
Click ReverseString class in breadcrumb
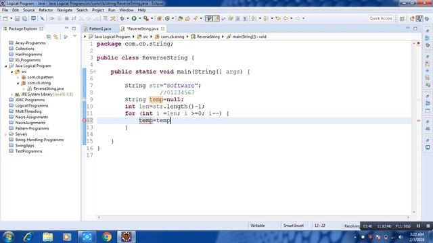click(208, 36)
